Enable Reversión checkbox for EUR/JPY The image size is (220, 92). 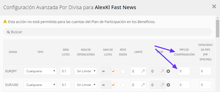click(123, 71)
